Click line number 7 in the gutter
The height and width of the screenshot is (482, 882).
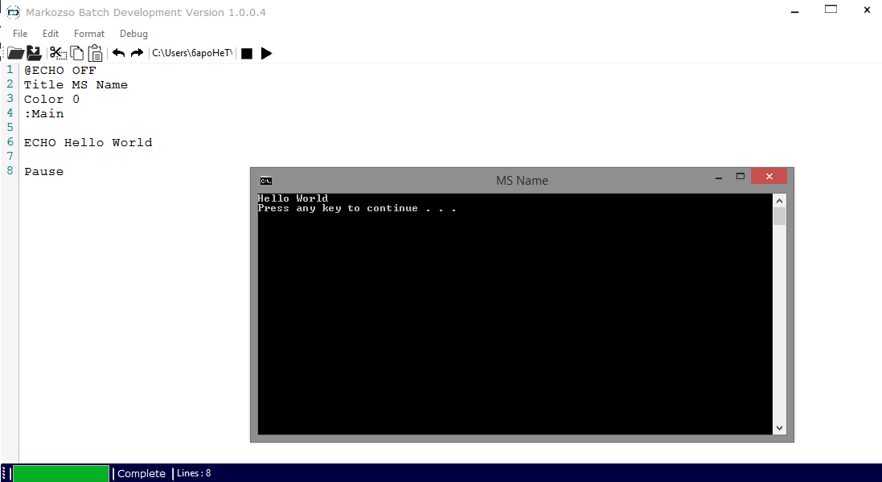[10, 156]
